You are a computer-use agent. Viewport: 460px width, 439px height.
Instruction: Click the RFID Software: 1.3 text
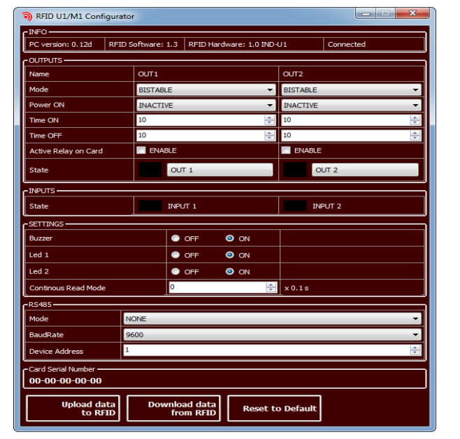(x=143, y=45)
